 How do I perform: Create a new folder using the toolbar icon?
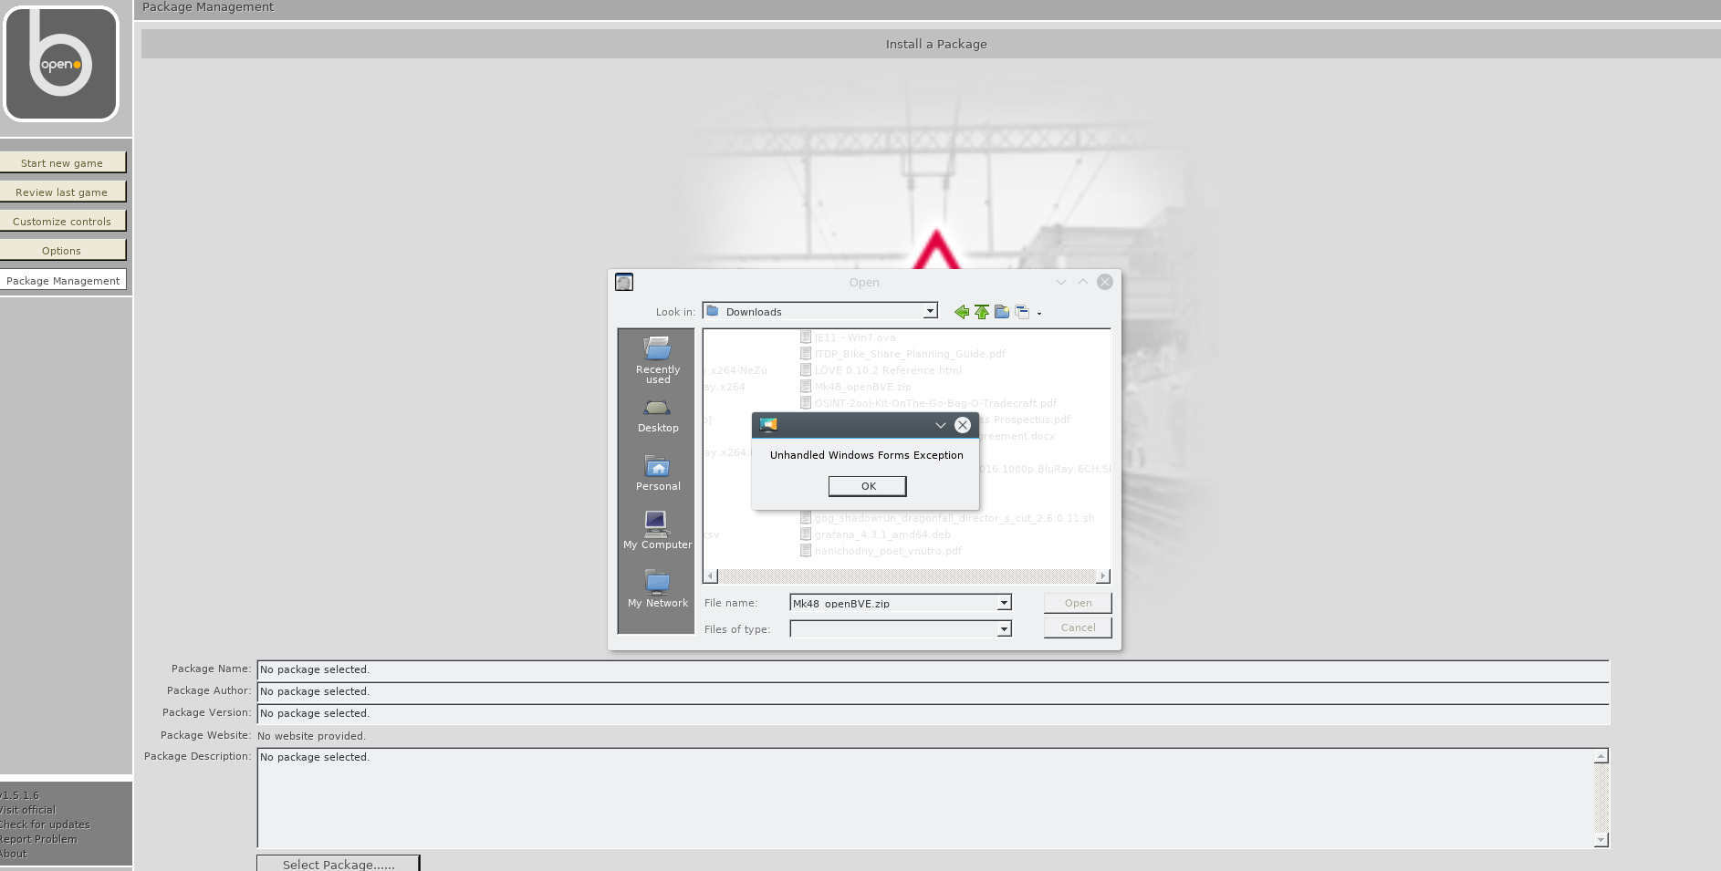(1002, 312)
